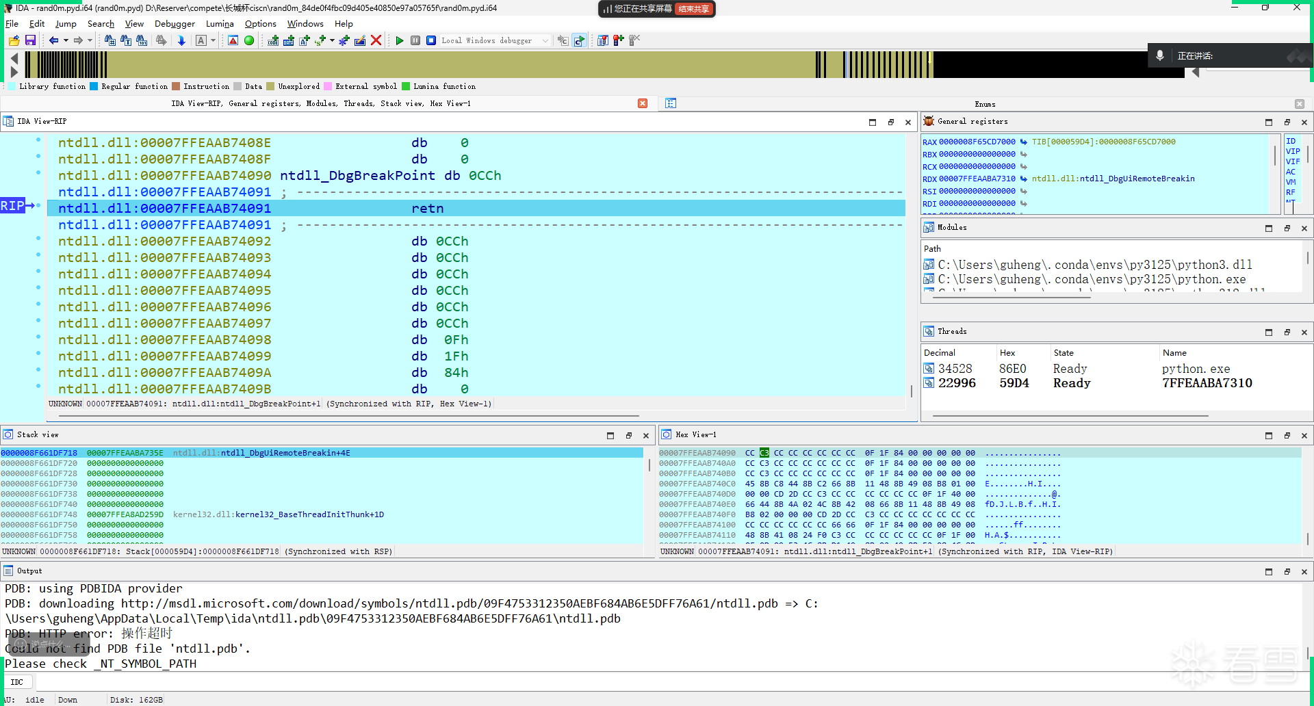
Task: Open the Jump menu
Action: click(x=66, y=24)
